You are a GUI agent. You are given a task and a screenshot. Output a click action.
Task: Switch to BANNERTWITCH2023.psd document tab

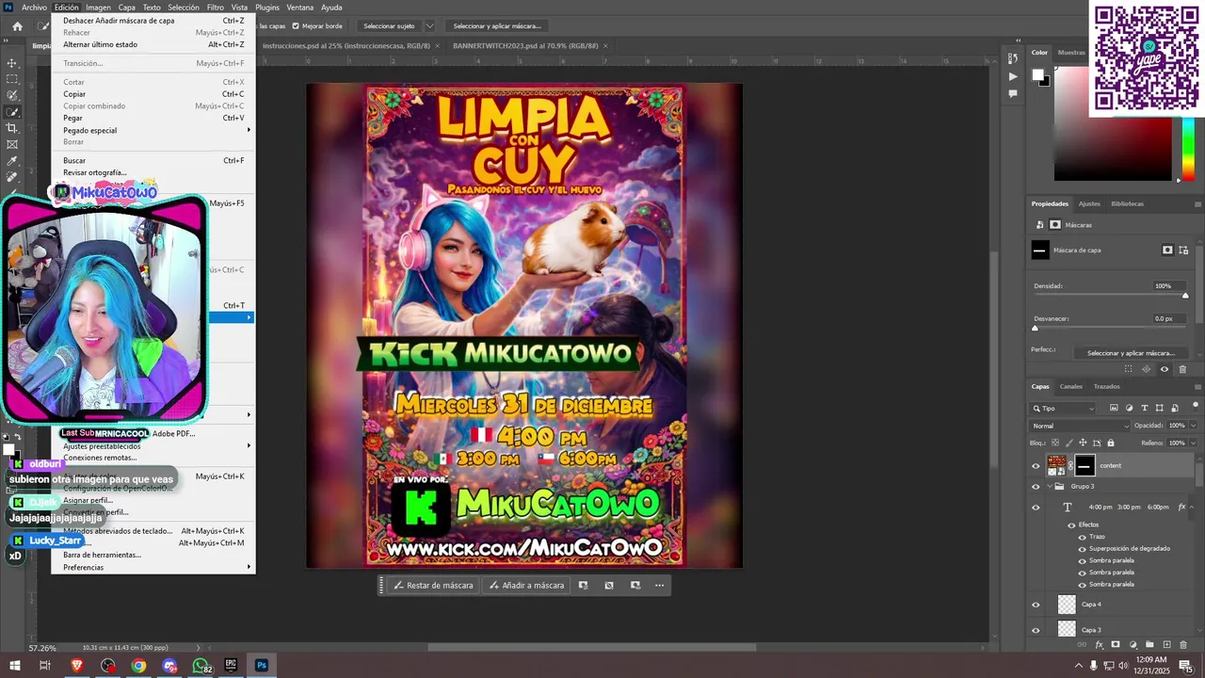pos(525,45)
